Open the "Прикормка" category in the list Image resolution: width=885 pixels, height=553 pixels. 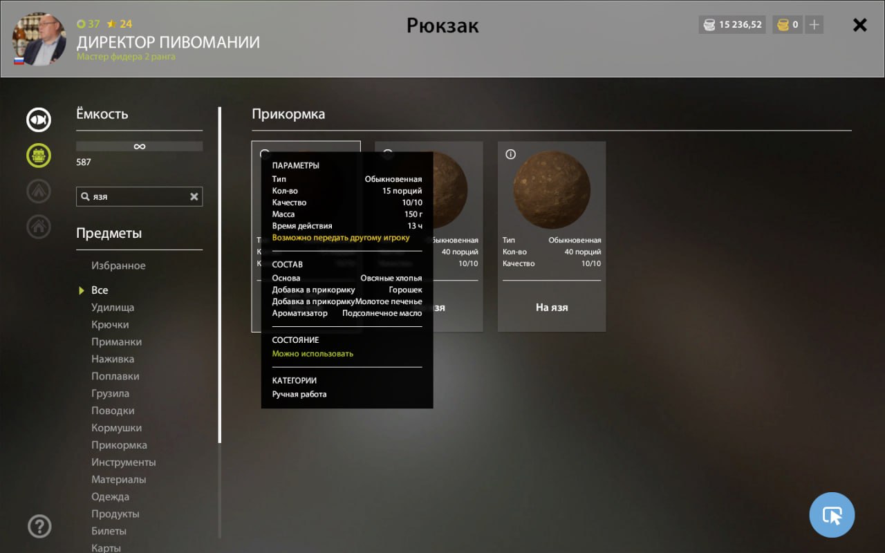[119, 446]
